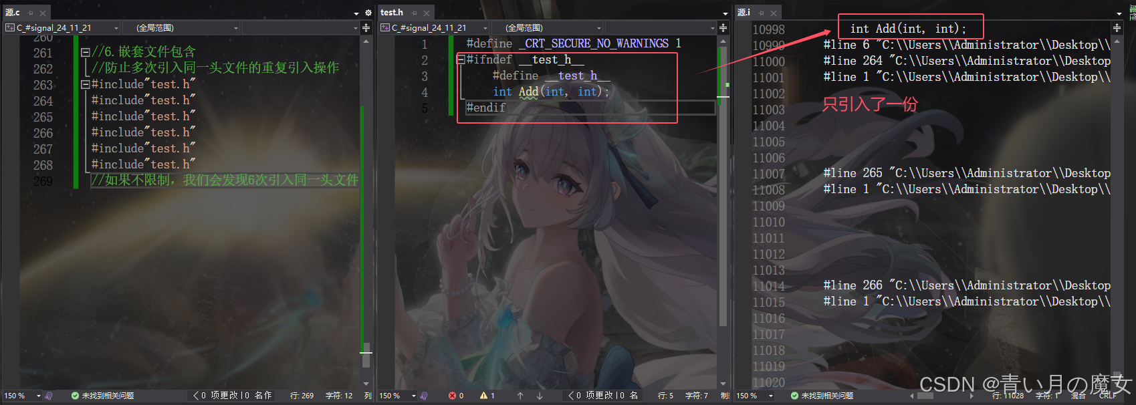Collapse comment block at line 261
1136x405 pixels.
click(x=85, y=52)
